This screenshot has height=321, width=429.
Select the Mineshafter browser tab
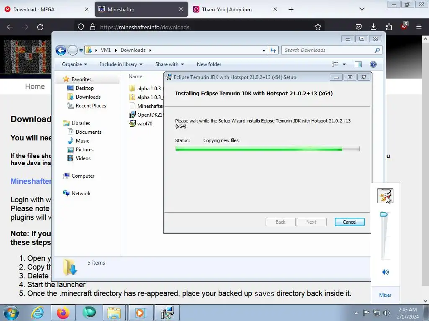[x=141, y=9]
